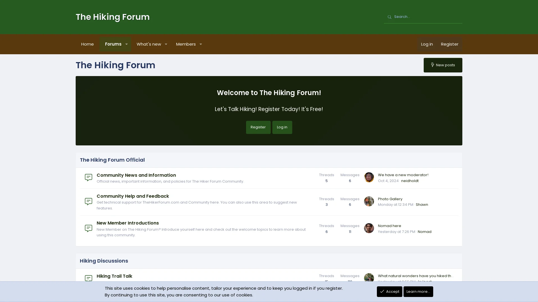The image size is (538, 302).
Task: Click the Nomad here thread link
Action: click(389, 226)
